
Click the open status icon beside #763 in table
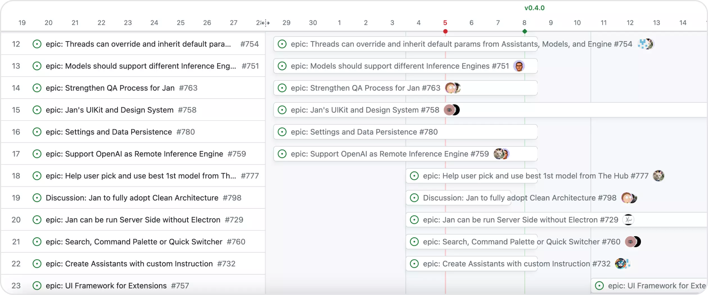(37, 88)
